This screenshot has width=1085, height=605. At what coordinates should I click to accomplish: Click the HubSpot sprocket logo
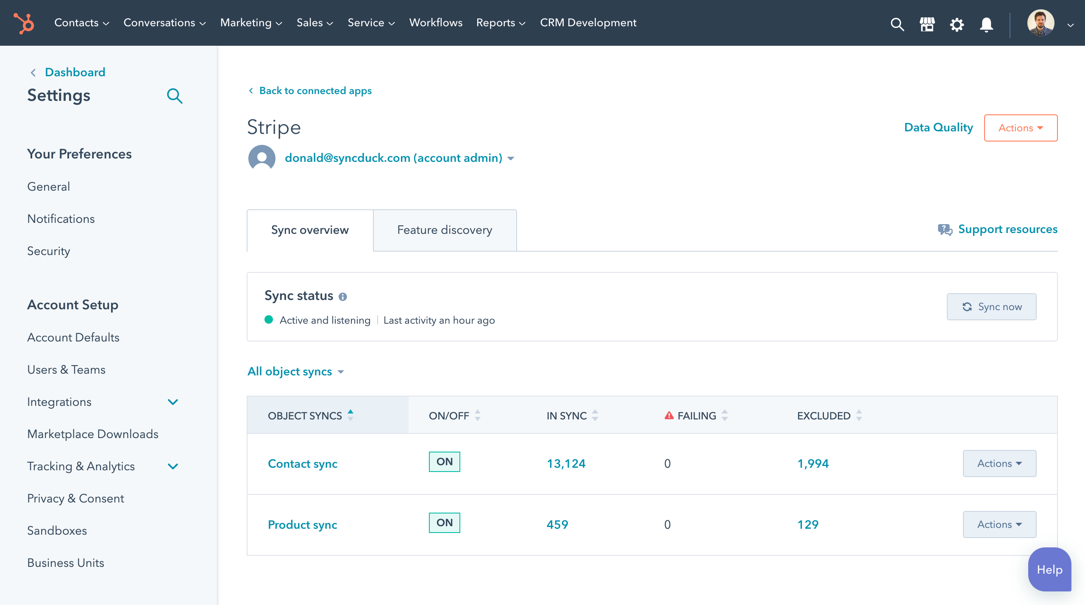pyautogui.click(x=24, y=23)
